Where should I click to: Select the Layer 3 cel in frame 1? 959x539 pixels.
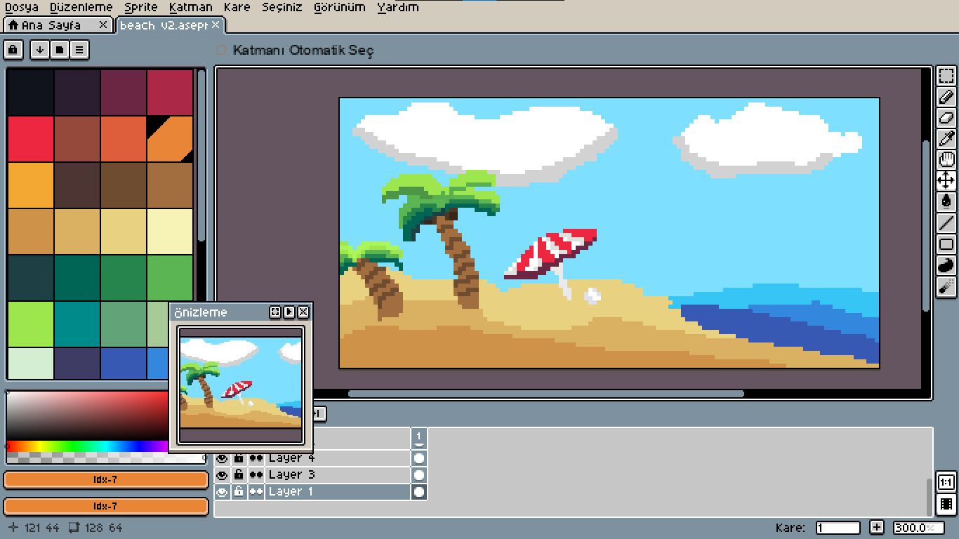(419, 475)
